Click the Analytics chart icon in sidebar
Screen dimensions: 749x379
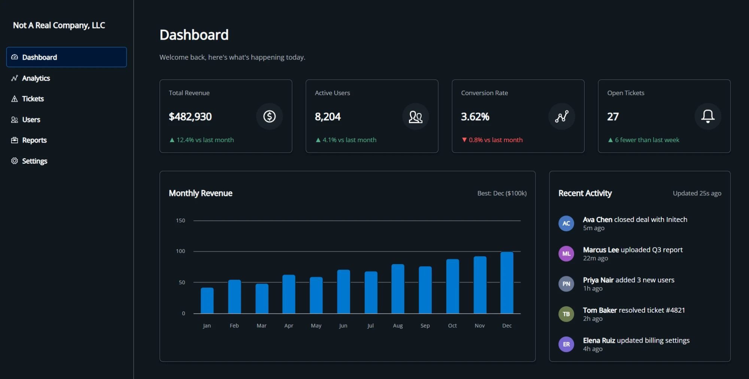(15, 78)
